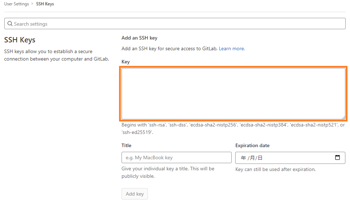The image size is (350, 202).
Task: Click the large SSH Keys heading
Action: pos(20,40)
